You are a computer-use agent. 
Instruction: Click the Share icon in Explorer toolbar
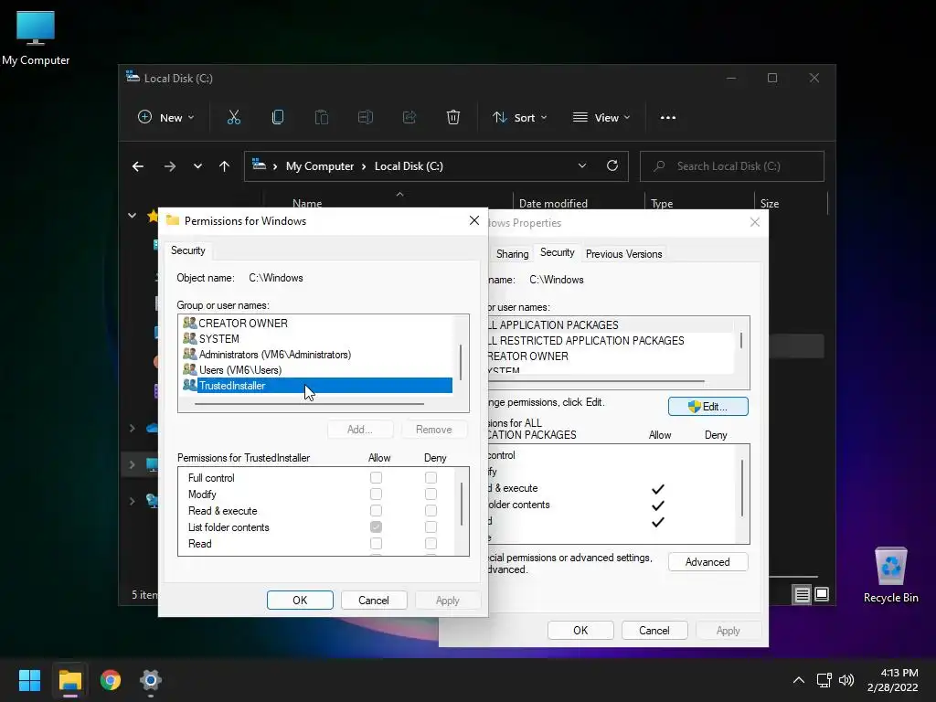409,118
